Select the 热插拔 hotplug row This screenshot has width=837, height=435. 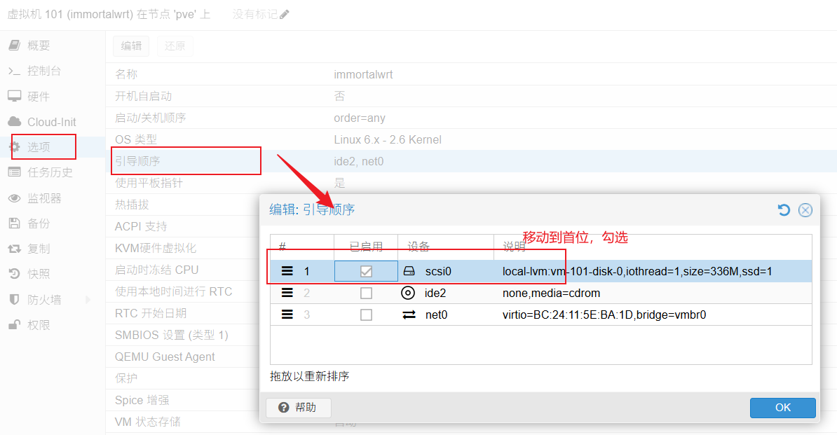pos(182,205)
